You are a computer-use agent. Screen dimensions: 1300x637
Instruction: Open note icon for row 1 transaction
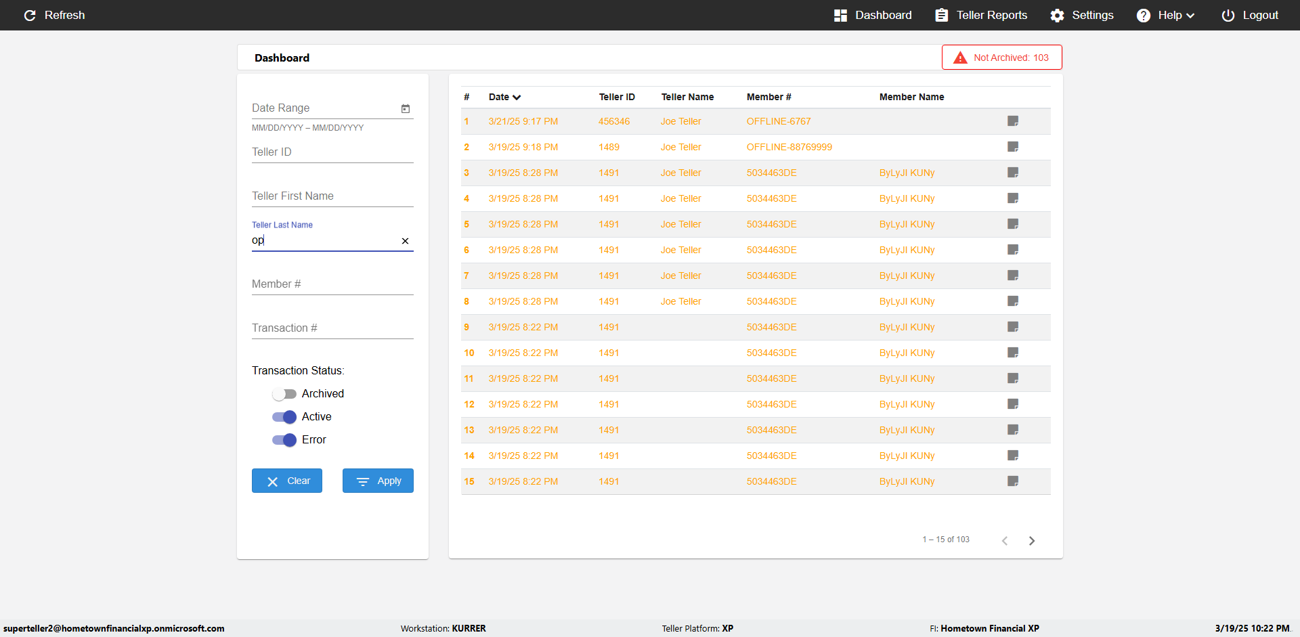coord(1013,121)
